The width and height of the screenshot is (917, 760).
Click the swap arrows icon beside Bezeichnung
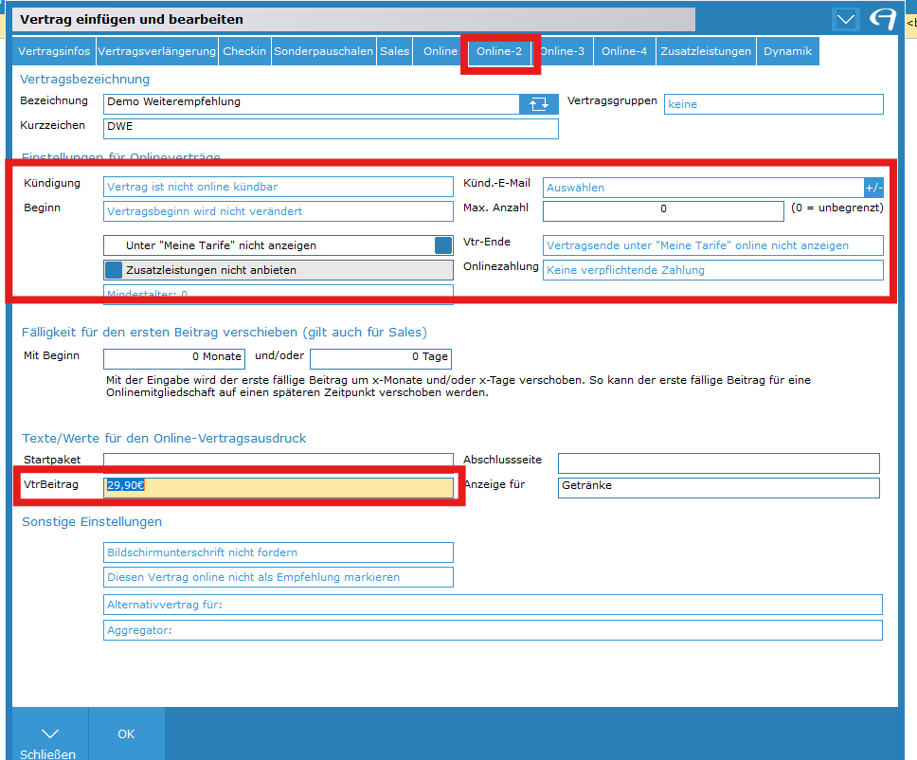point(538,104)
